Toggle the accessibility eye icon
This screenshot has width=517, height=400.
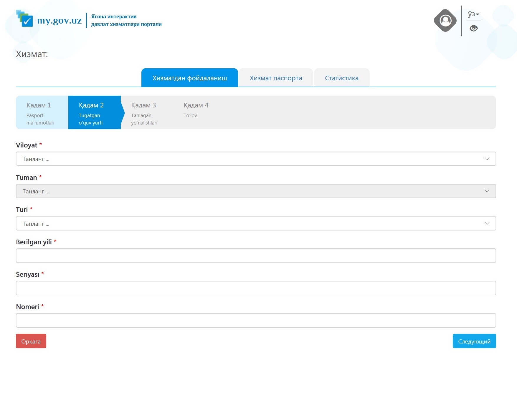pyautogui.click(x=473, y=28)
